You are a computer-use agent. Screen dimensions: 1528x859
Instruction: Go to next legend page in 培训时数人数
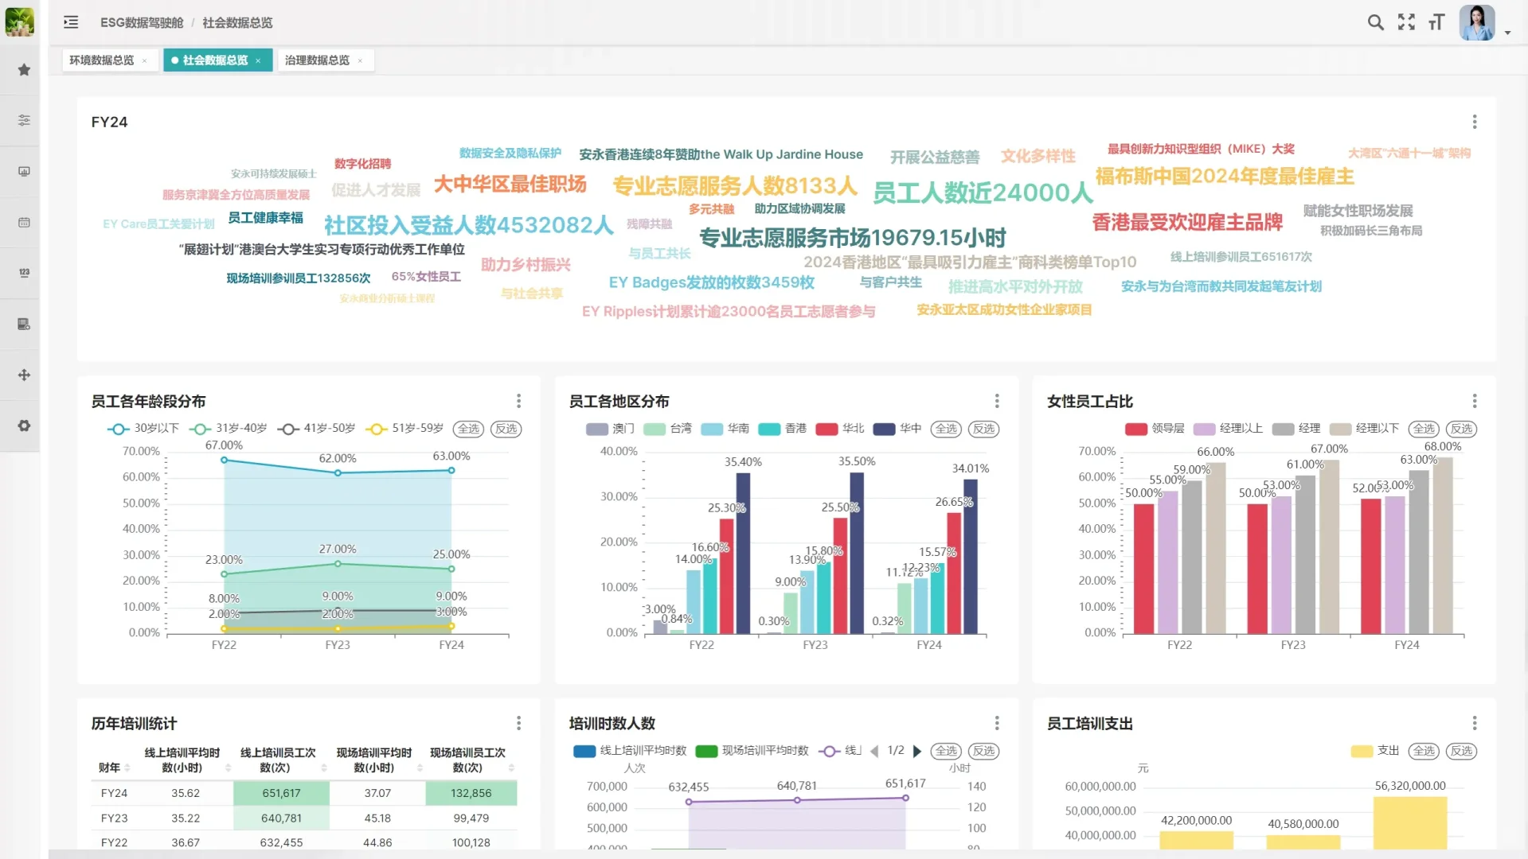coord(916,751)
